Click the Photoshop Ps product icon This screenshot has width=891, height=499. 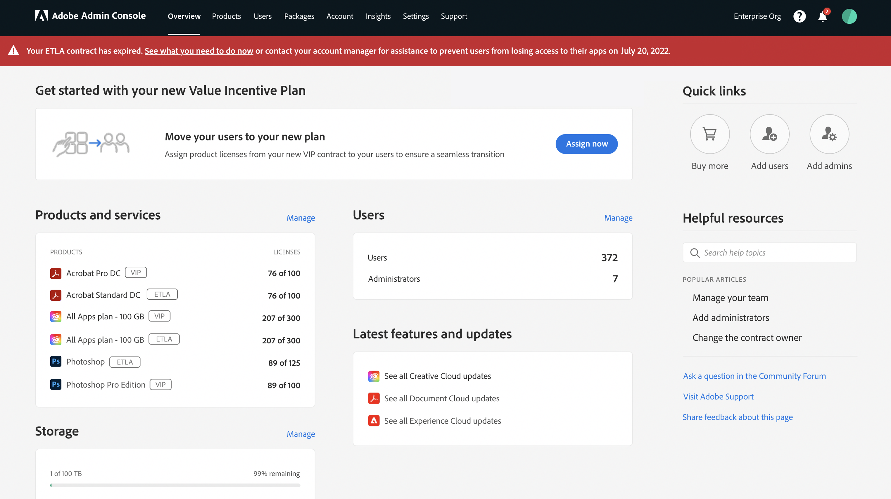pyautogui.click(x=56, y=362)
